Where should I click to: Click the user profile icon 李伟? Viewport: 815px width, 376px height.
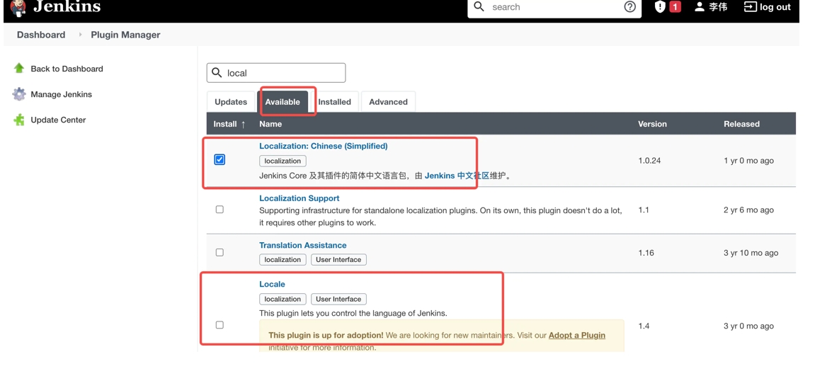tap(700, 7)
